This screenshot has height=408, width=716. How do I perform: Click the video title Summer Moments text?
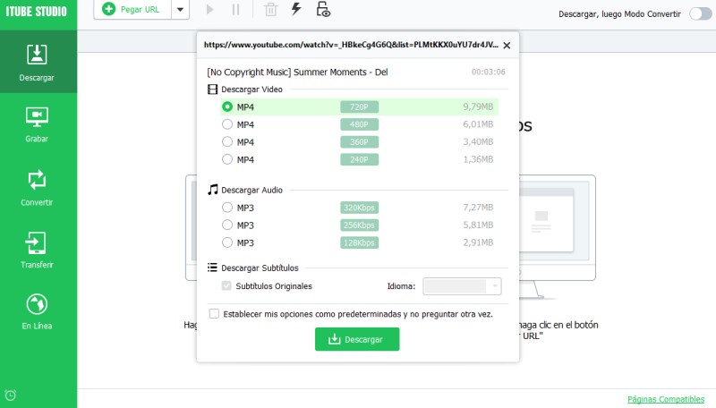pos(297,72)
